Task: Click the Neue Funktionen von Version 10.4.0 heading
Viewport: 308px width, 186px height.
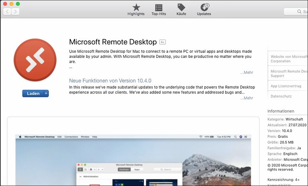Action: 110,81
